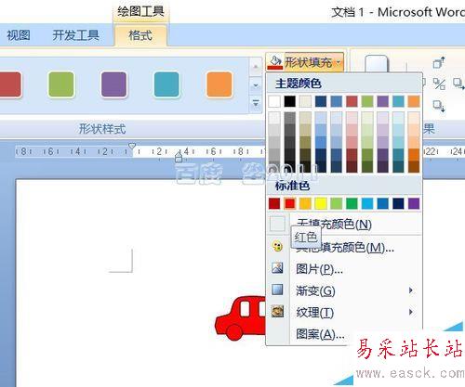Pick white in theme colors row
465x387 pixels.
pos(274,101)
